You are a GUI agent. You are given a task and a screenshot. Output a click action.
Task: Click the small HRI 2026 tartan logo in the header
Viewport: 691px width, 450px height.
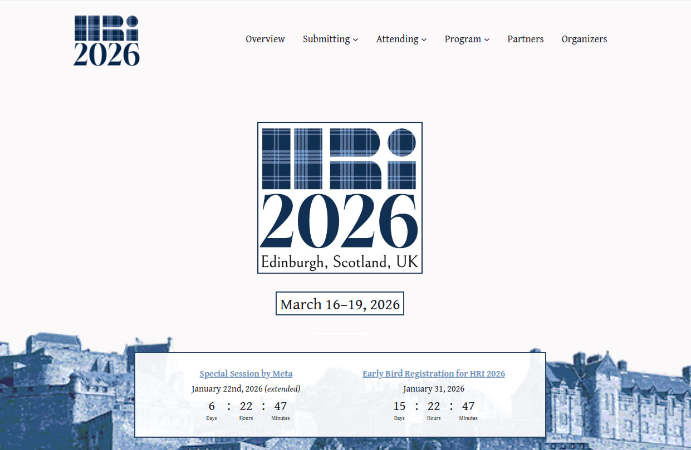coord(106,41)
